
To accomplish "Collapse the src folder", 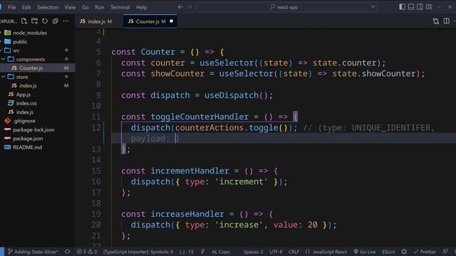I will [16, 50].
